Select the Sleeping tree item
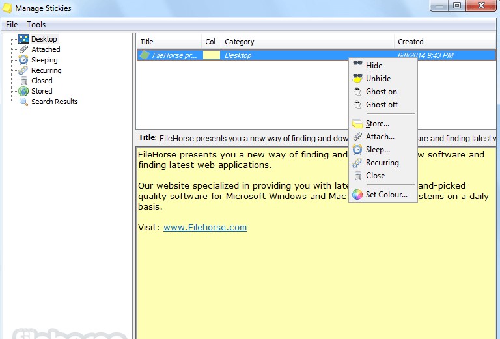 coord(44,60)
